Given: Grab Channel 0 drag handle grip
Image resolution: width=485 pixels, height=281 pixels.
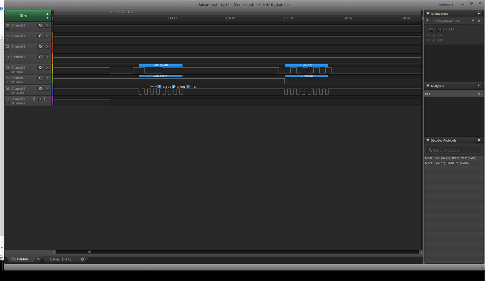Looking at the screenshot, I should pos(7,29).
